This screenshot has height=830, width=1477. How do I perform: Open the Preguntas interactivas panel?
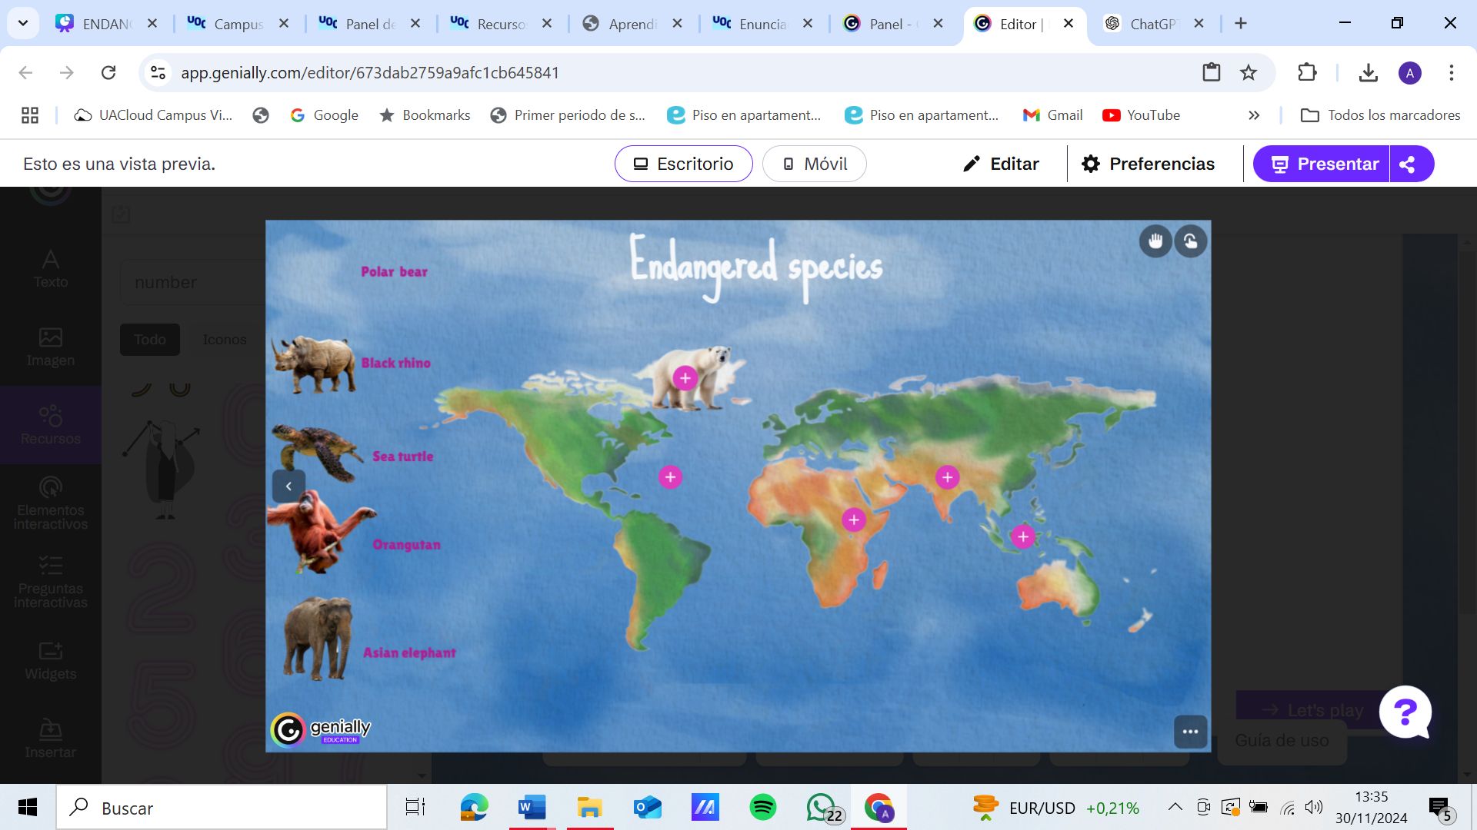[50, 582]
